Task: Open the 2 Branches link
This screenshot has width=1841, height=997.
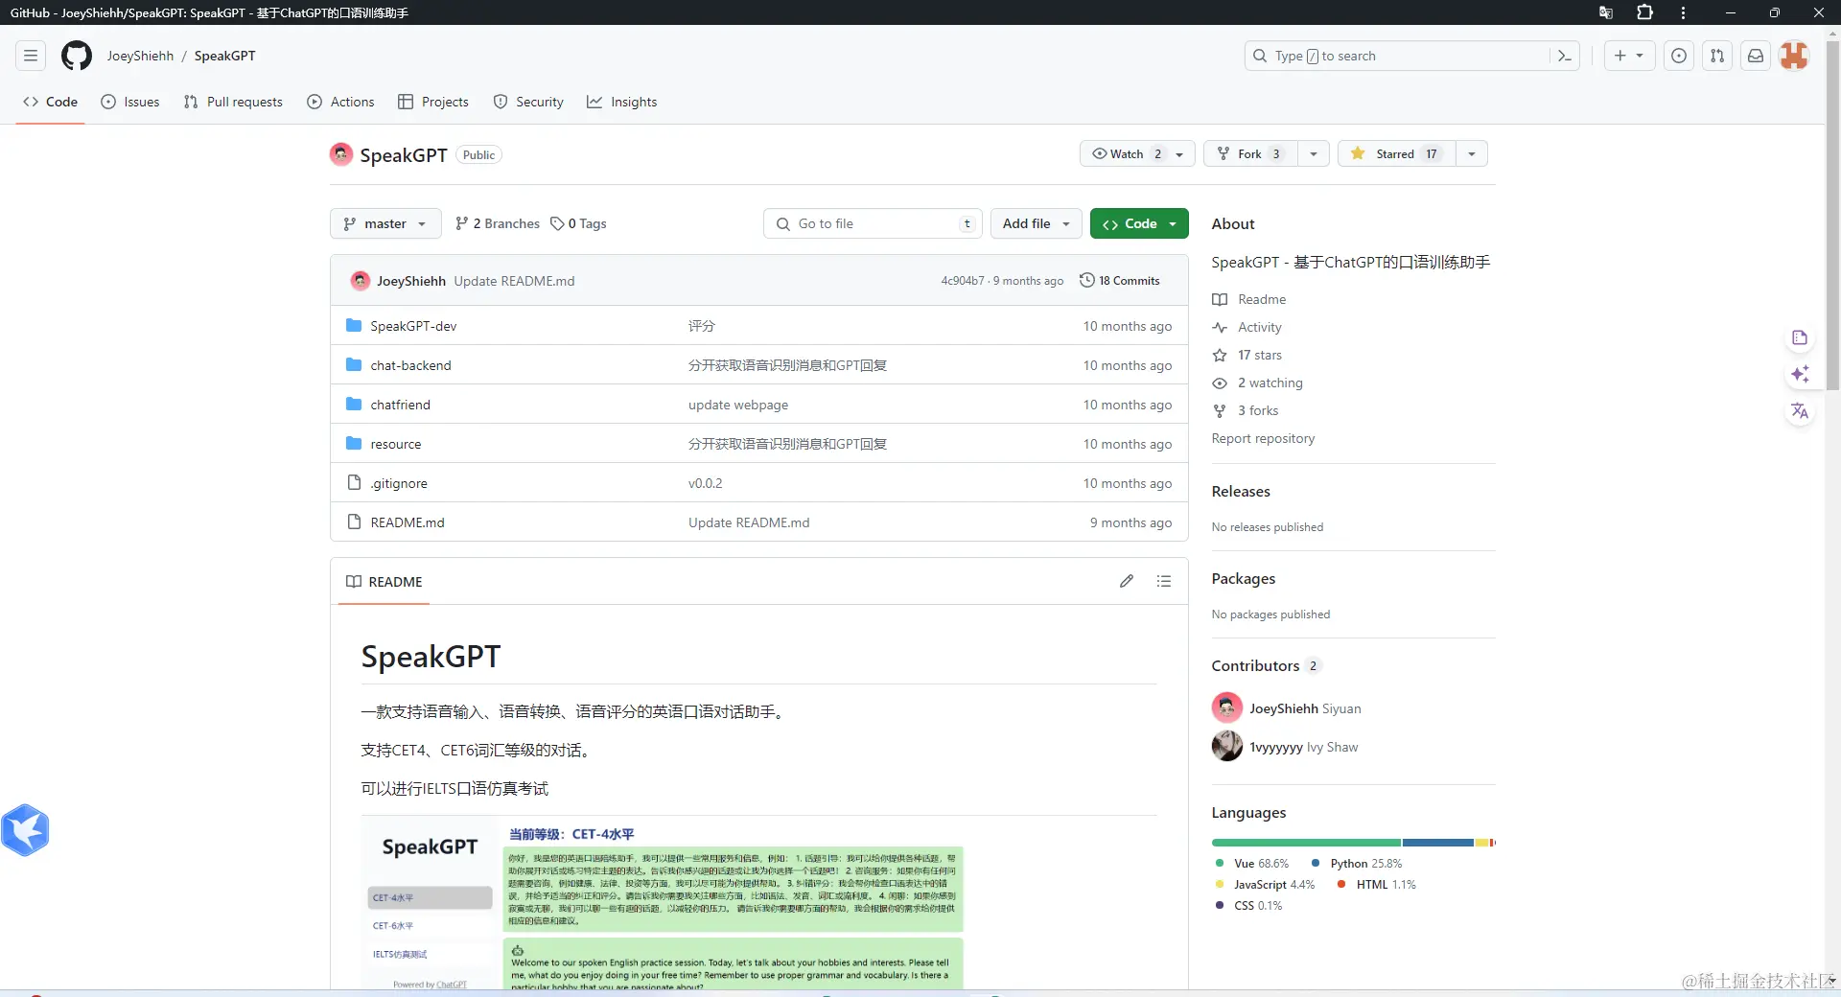Action: [498, 223]
